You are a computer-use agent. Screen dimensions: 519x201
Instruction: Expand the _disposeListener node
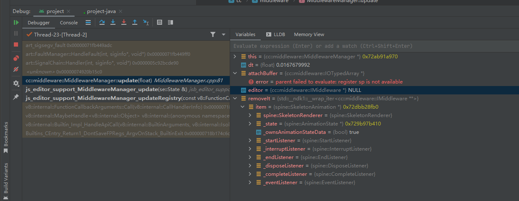pos(250,165)
